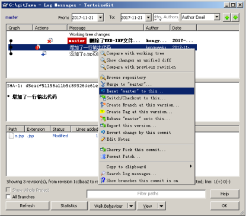This screenshot has height=216, width=246.
Task: Toggle the All Branches checkbox
Action: pos(8,196)
